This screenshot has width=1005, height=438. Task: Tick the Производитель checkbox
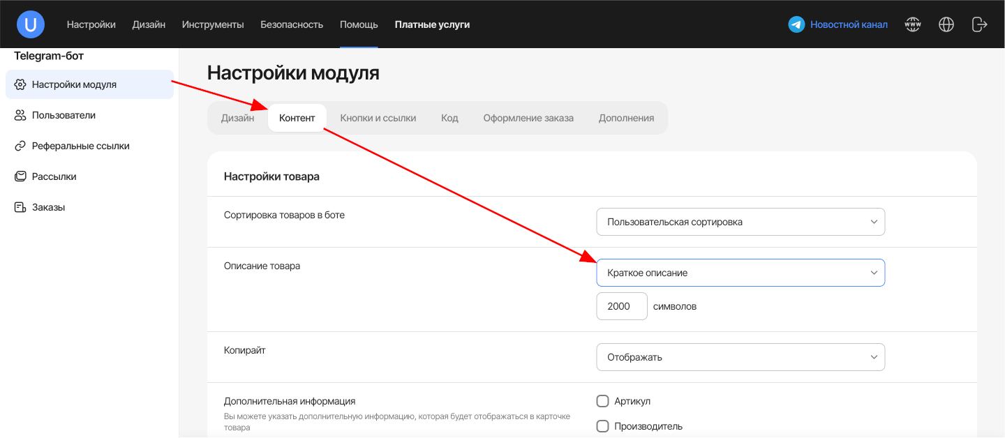click(603, 426)
